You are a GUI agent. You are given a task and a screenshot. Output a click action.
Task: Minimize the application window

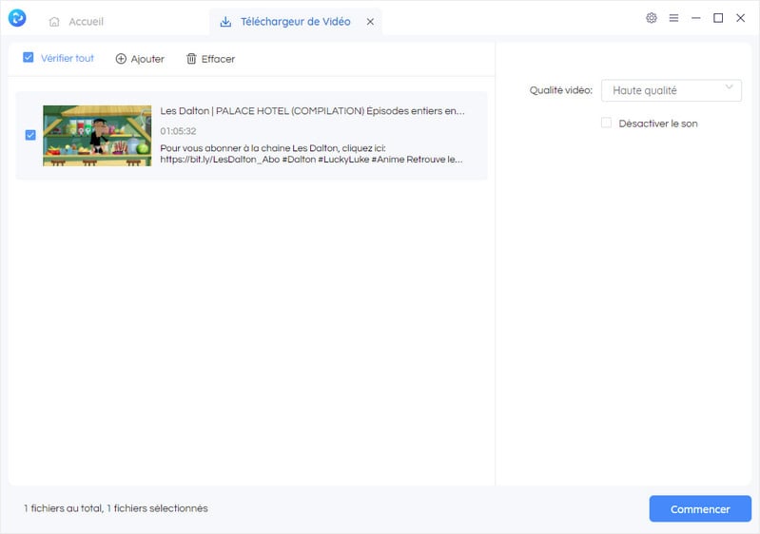point(696,18)
